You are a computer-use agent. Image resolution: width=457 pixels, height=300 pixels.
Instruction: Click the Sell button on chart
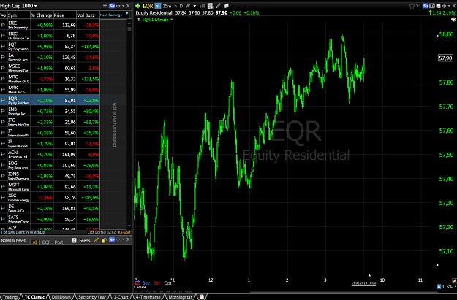pyautogui.click(x=156, y=282)
